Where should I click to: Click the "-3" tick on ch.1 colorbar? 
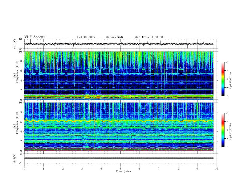pos(227,62)
